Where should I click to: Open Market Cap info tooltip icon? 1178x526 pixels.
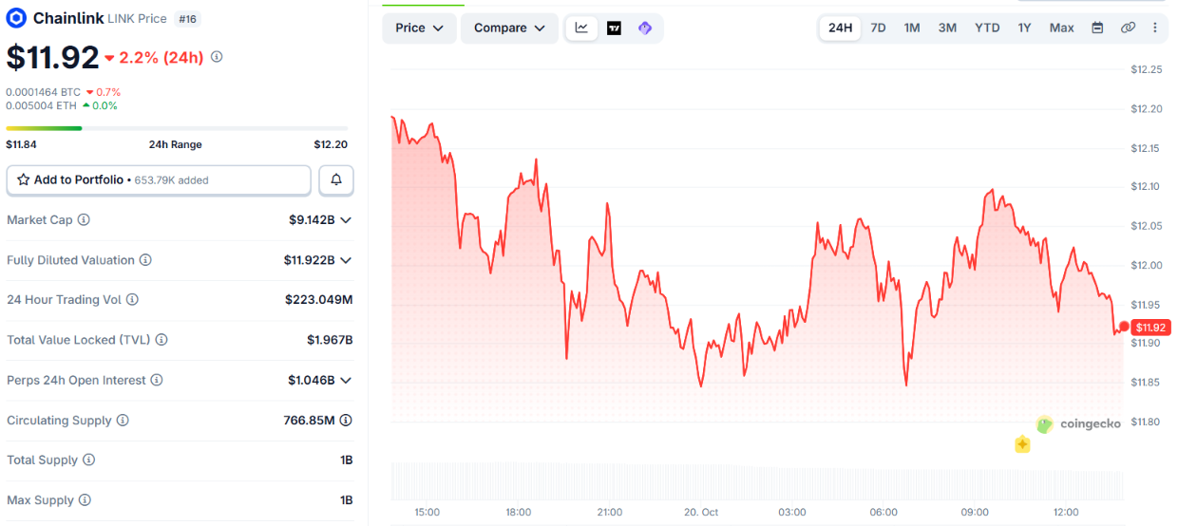coord(84,220)
